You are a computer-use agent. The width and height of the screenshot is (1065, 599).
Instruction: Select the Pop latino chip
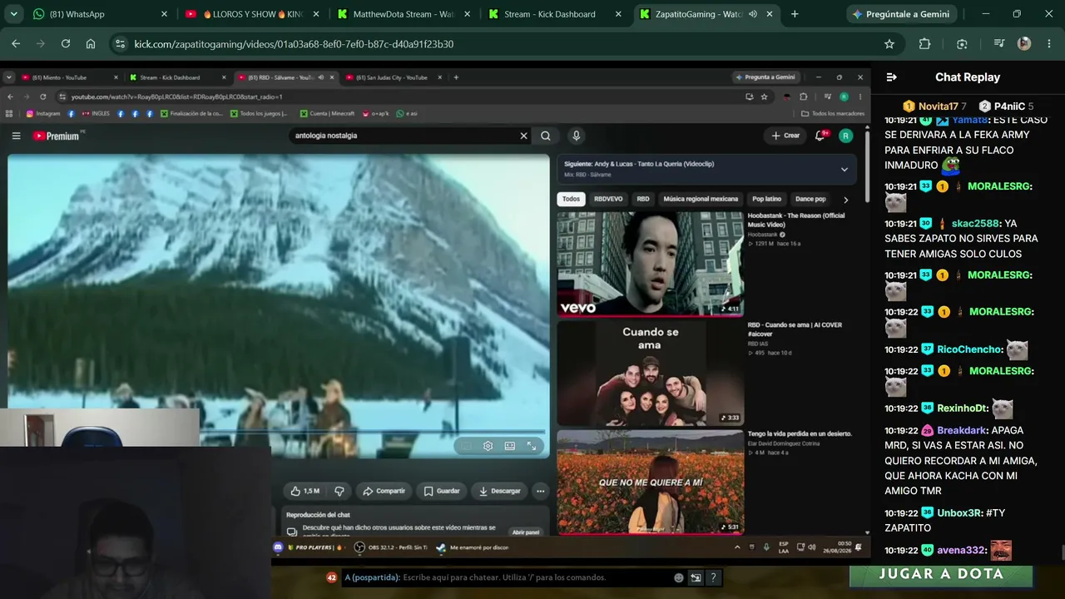767,199
